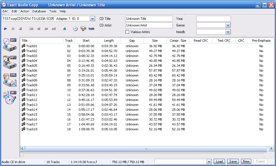Click the CD disc icon in toolbar
The height and width of the screenshot is (166, 276).
pos(75,29)
